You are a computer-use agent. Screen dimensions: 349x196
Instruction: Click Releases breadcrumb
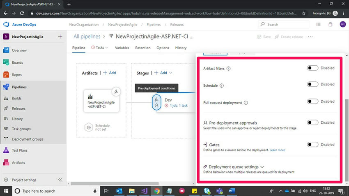click(x=177, y=25)
